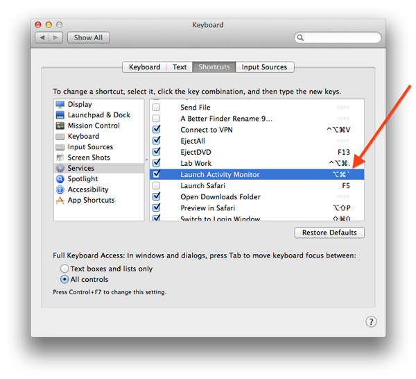Focus the preferences search field
Viewport: 416px width, 379px height.
tap(338, 37)
